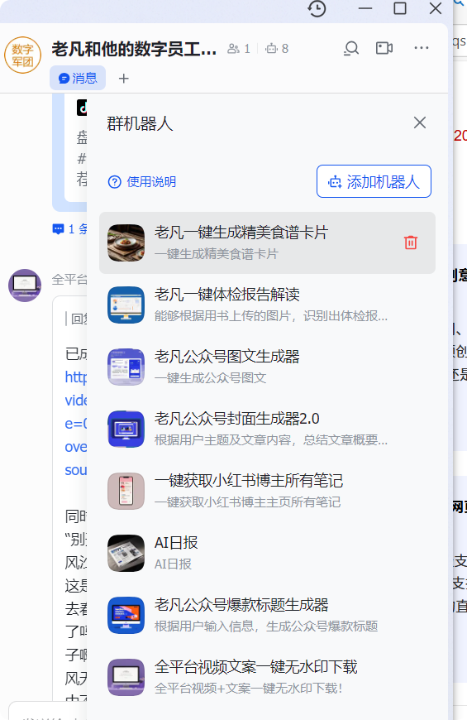Select 全平台视频文案一键无水印下载 bot name
467x720 pixels.
tap(255, 667)
